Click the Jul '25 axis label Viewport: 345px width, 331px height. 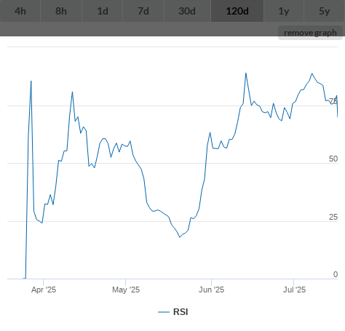point(294,290)
